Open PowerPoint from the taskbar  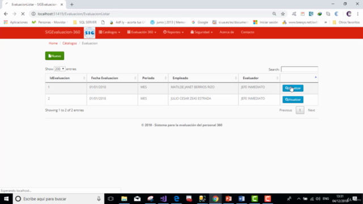point(229,199)
